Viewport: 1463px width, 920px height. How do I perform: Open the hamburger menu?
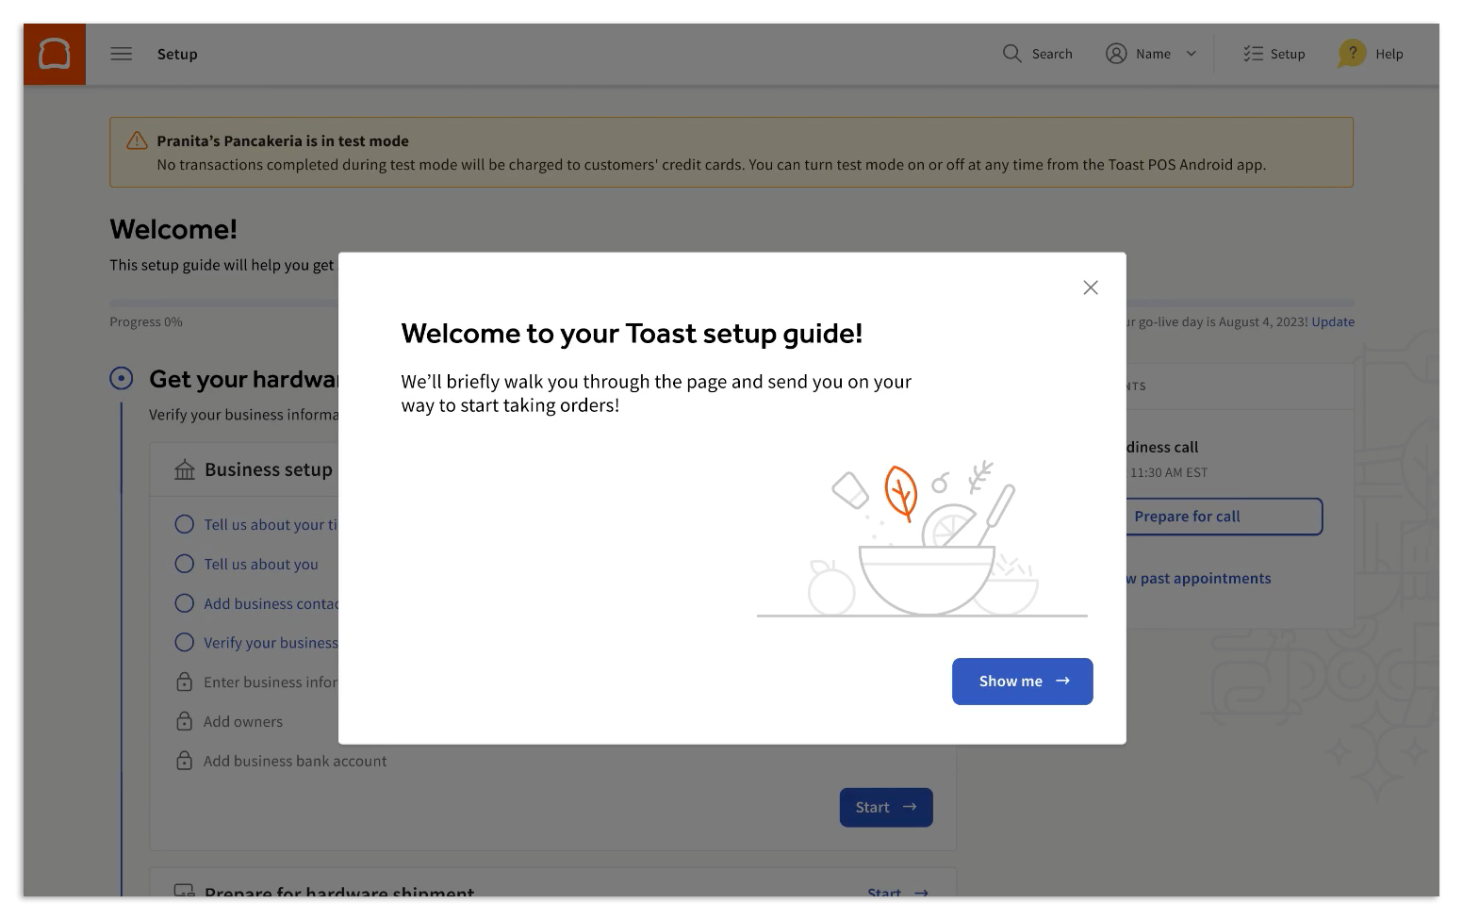[121, 54]
